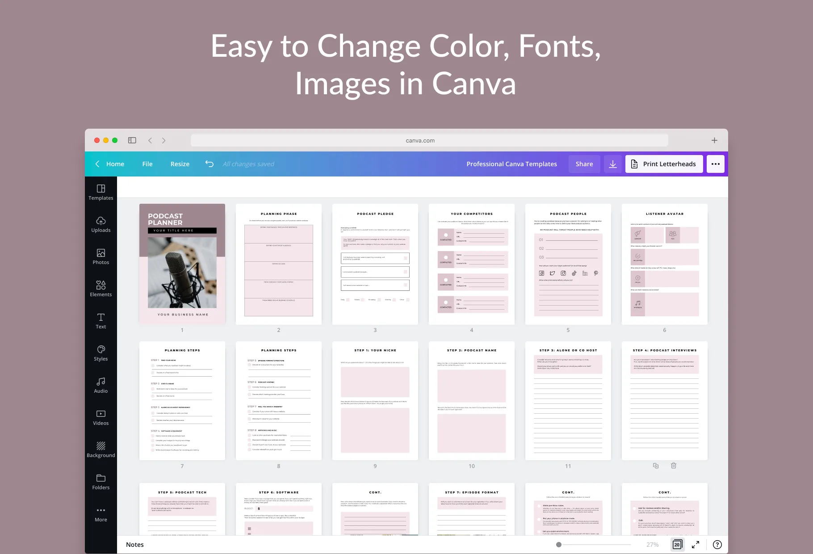Open the File menu
The image size is (813, 554).
(x=147, y=164)
